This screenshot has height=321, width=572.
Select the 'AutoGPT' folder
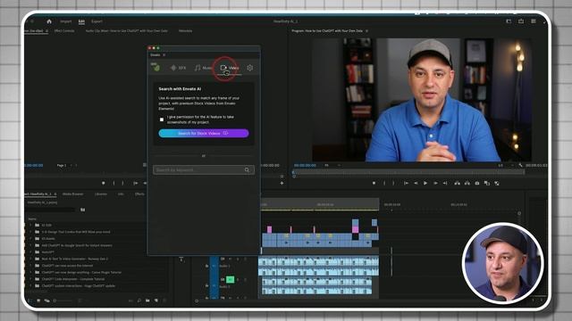tap(47, 251)
